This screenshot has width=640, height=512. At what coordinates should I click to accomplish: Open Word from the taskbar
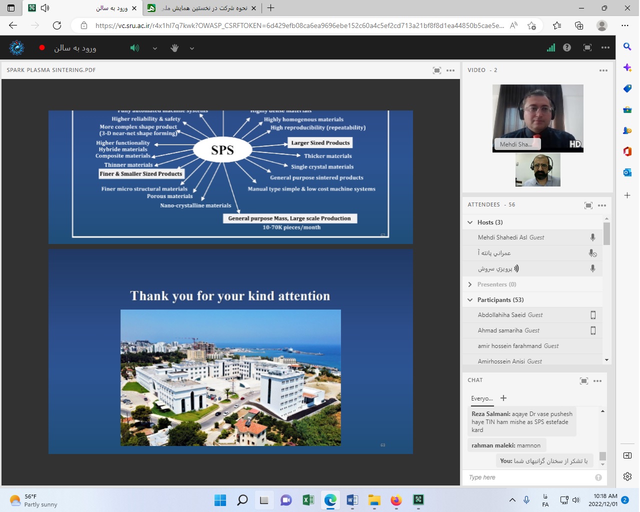click(x=352, y=500)
